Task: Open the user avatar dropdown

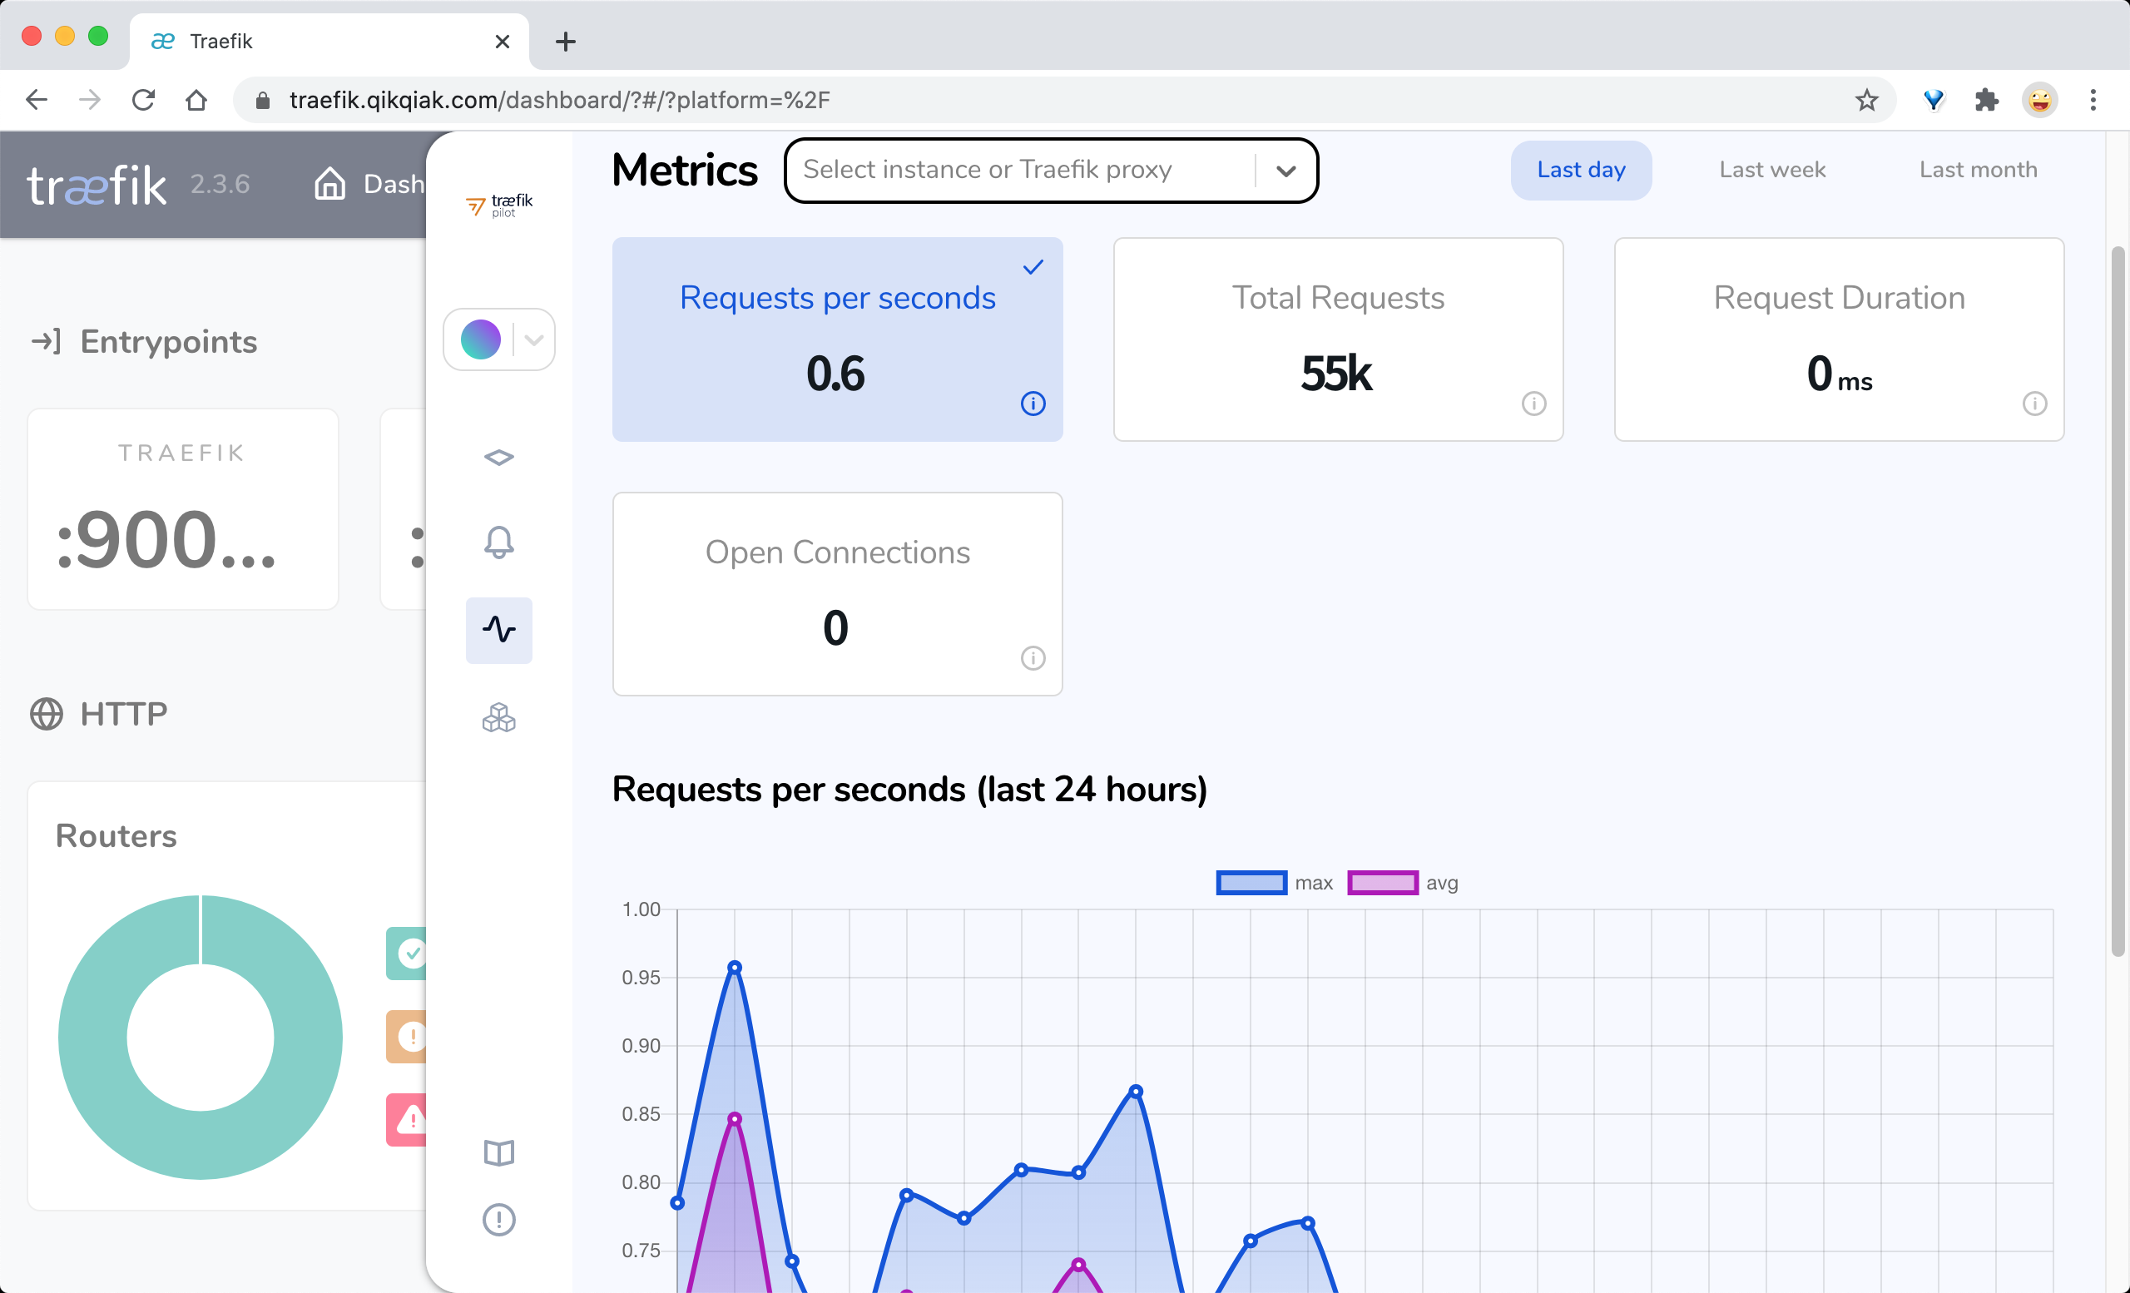Action: (x=498, y=339)
